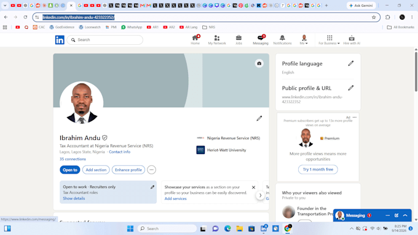
Task: Open Chrome's three-dot menu
Action: tap(412, 17)
